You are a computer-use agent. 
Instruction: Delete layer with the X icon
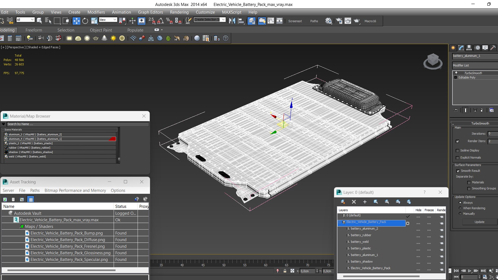click(354, 202)
